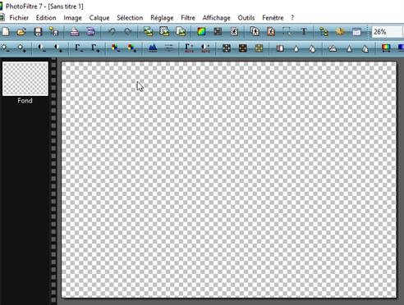Click the Gamma minus icon
Image resolution: width=404 pixels, height=305 pixels.
(79, 48)
